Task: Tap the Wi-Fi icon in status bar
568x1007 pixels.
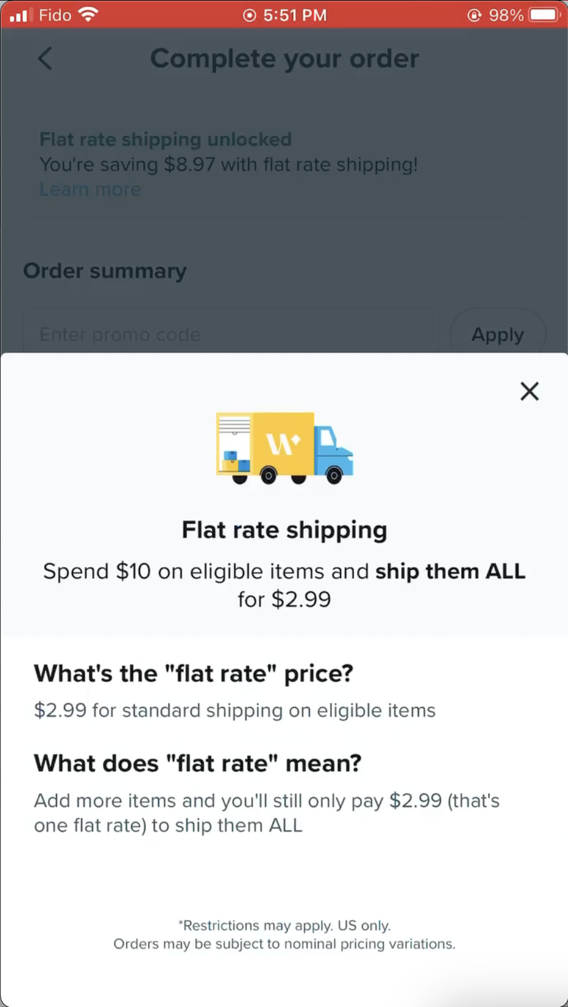Action: tap(89, 15)
